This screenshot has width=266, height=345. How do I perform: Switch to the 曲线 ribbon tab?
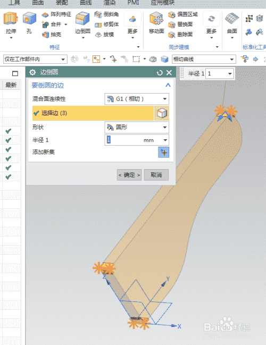[86, 3]
